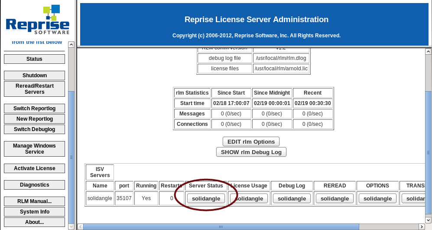Open the Status page
The image size is (432, 230).
click(35, 59)
